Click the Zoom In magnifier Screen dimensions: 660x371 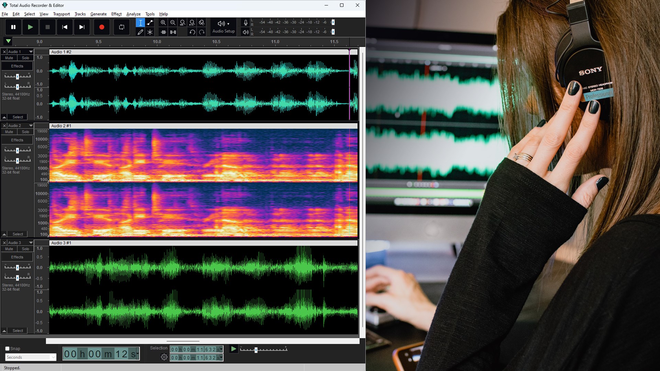163,23
